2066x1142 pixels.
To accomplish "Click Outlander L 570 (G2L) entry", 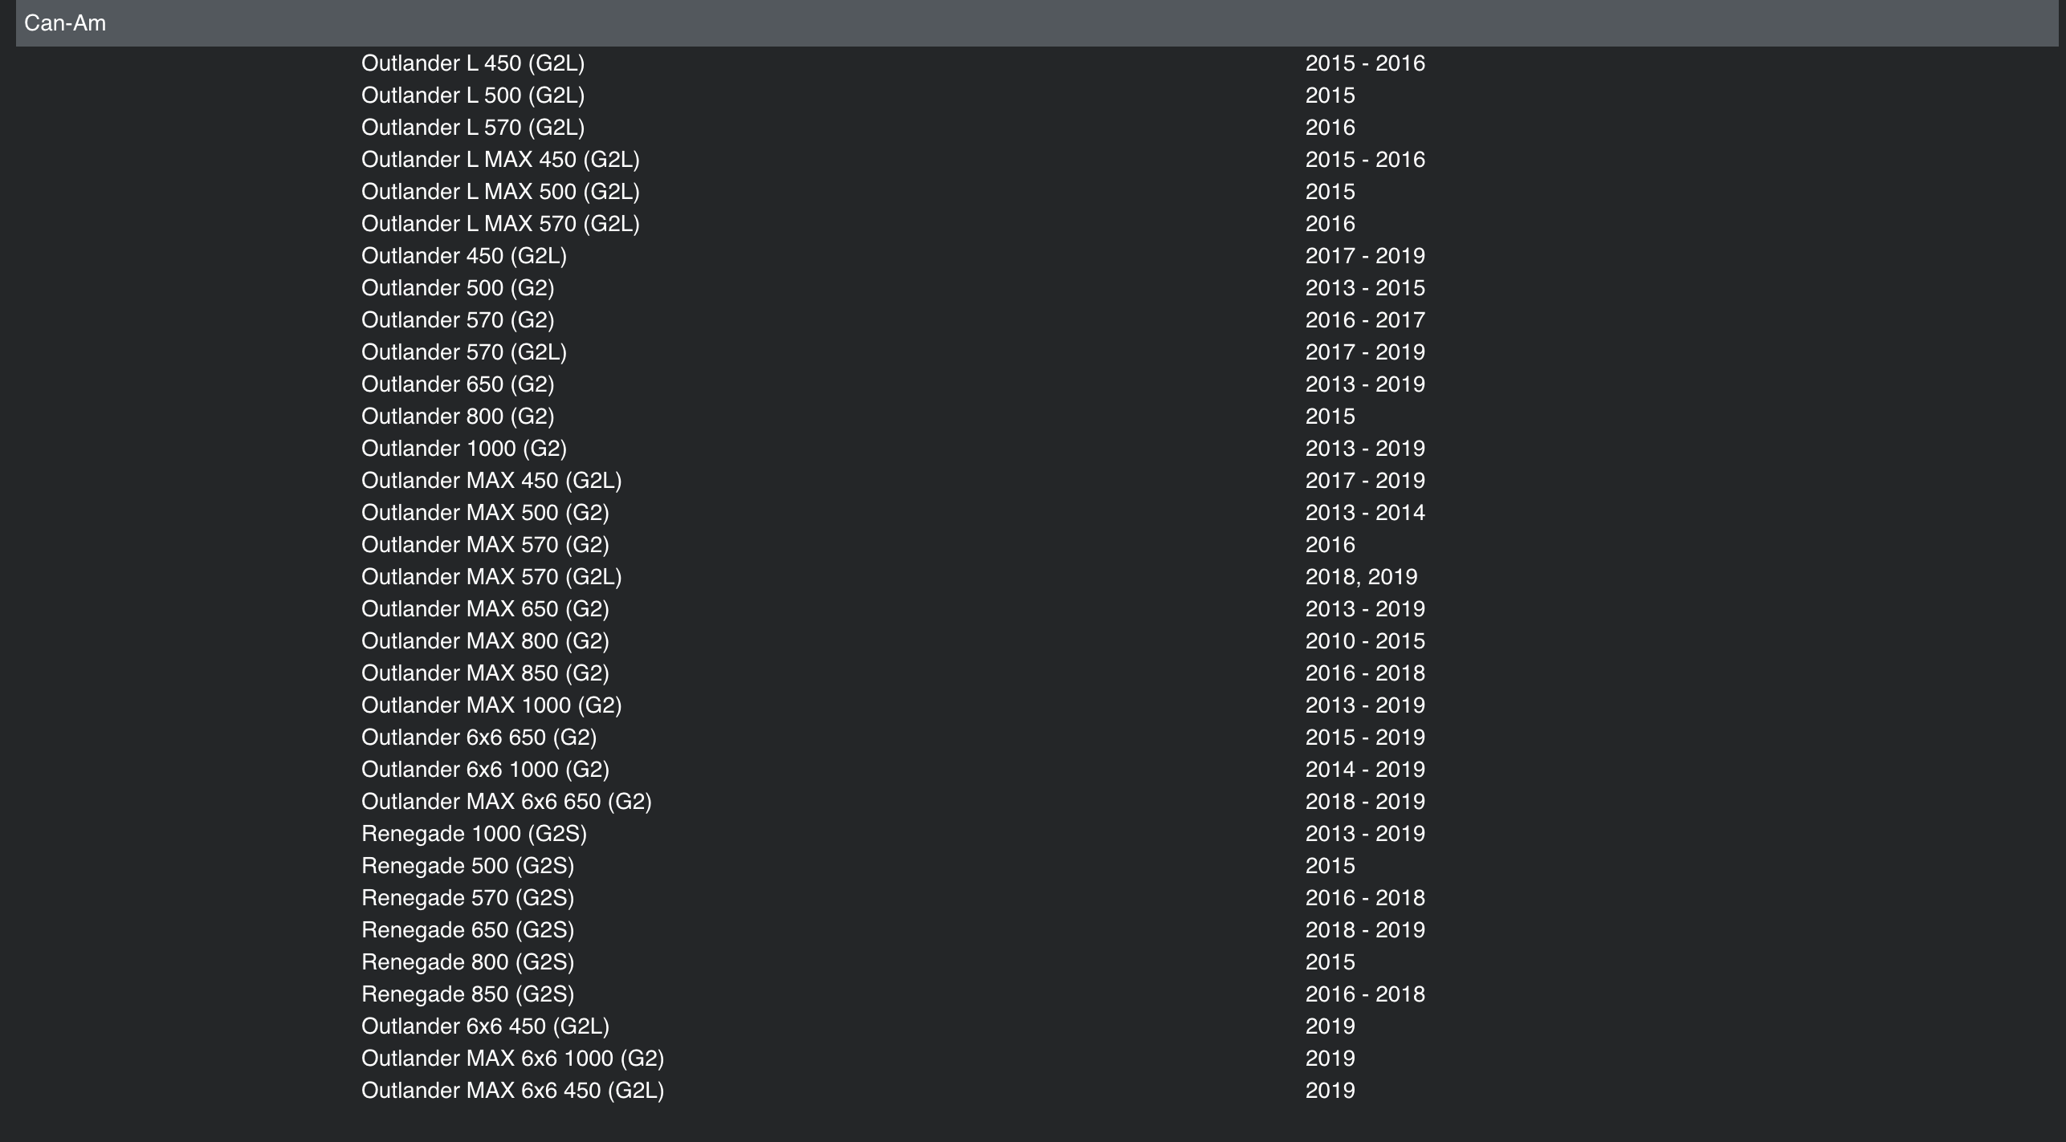I will (473, 128).
